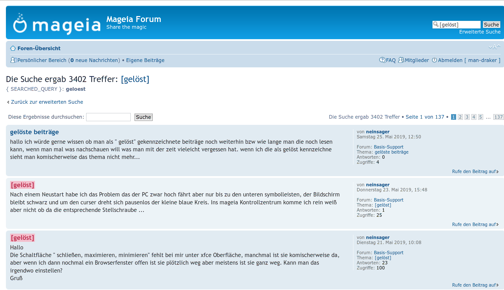Jump to last results page 137
This screenshot has width=504, height=290.
pyautogui.click(x=498, y=117)
